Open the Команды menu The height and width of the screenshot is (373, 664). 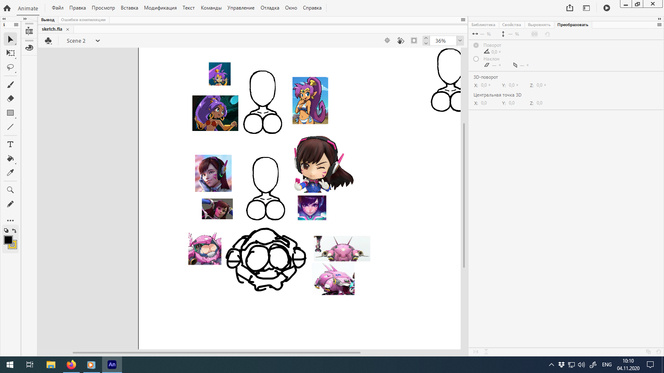[211, 8]
